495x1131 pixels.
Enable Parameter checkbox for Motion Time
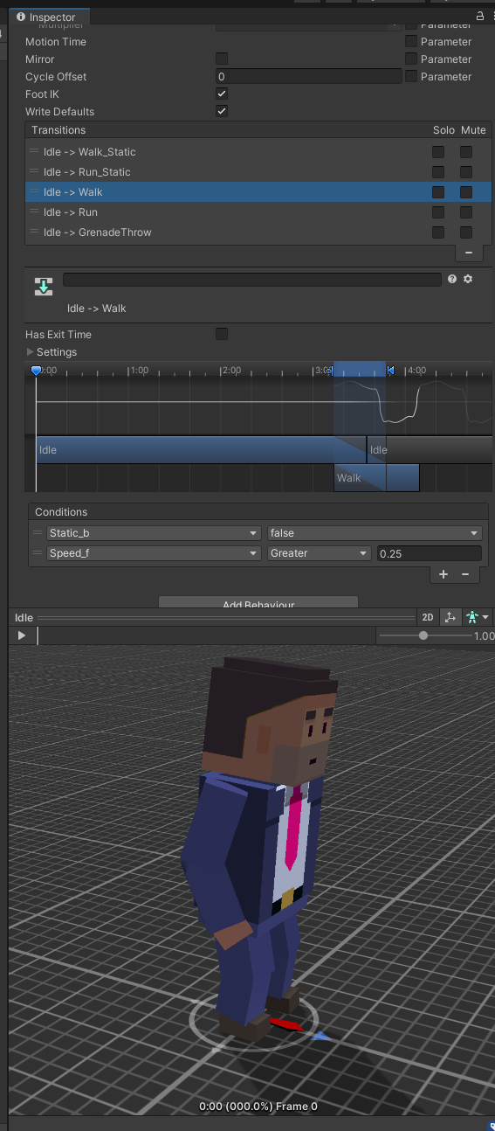[x=410, y=41]
